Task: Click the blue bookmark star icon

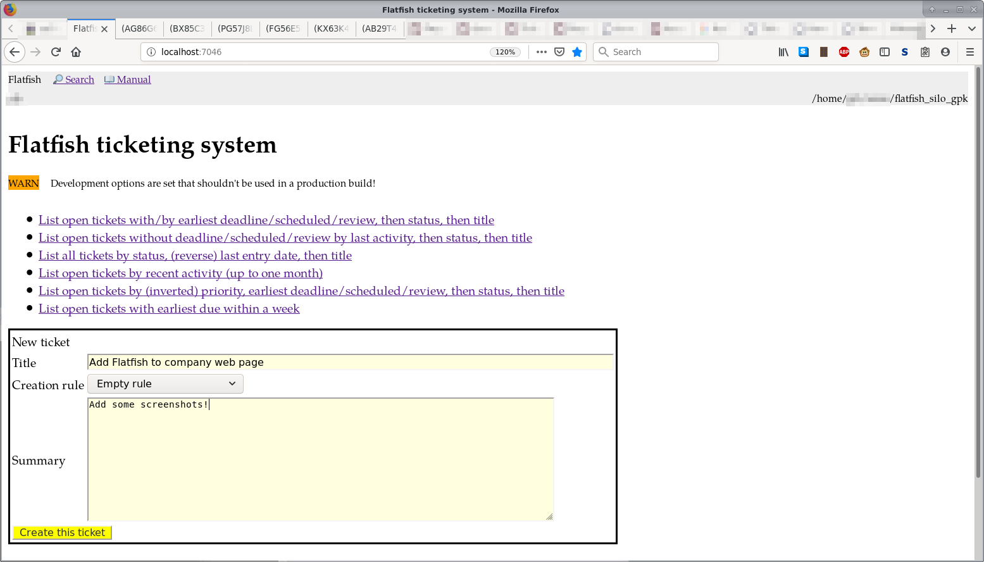Action: point(577,52)
